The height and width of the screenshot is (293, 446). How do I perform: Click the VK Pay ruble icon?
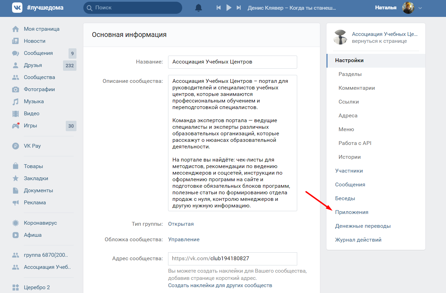(x=15, y=146)
